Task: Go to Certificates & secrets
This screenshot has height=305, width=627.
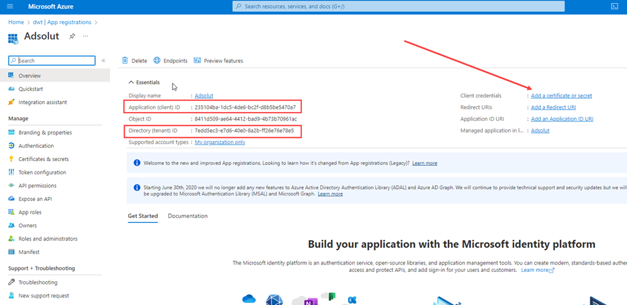Action: (43, 159)
